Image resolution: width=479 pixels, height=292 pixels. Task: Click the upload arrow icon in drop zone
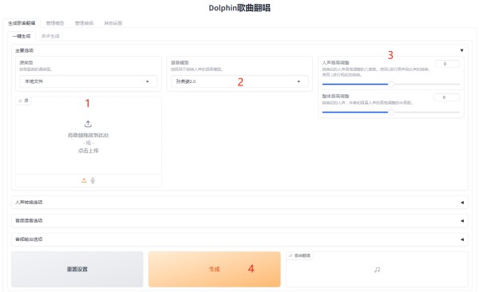(x=88, y=124)
